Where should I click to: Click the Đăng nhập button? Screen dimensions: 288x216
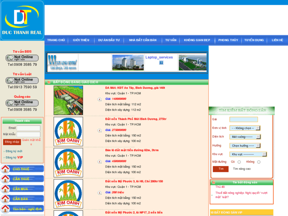12,142
